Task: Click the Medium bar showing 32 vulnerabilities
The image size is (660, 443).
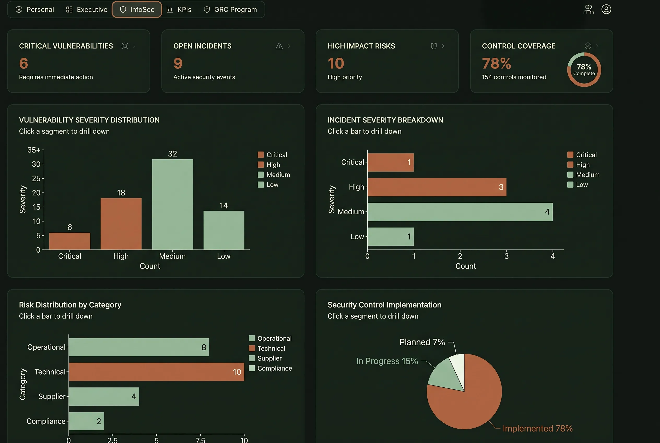Action: click(x=173, y=204)
